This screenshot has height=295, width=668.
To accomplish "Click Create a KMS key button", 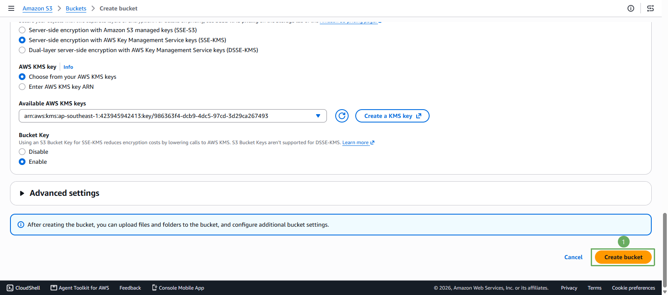I will [392, 116].
